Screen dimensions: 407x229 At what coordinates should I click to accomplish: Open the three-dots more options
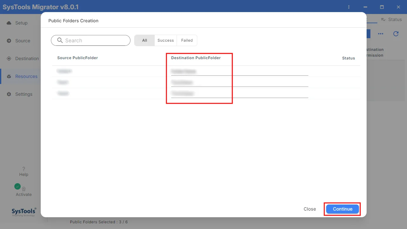381,34
